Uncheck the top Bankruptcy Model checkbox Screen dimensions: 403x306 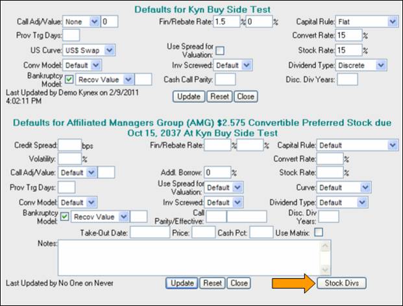pos(69,79)
